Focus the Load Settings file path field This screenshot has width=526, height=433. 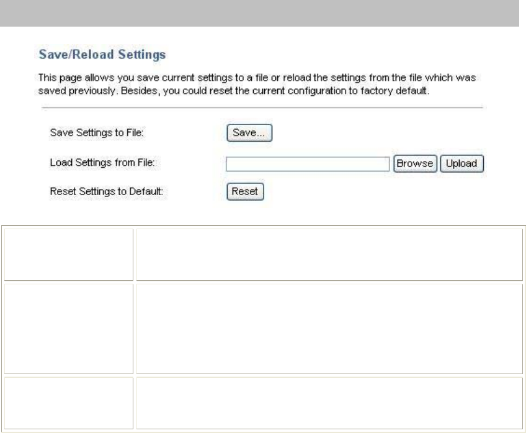(x=308, y=164)
